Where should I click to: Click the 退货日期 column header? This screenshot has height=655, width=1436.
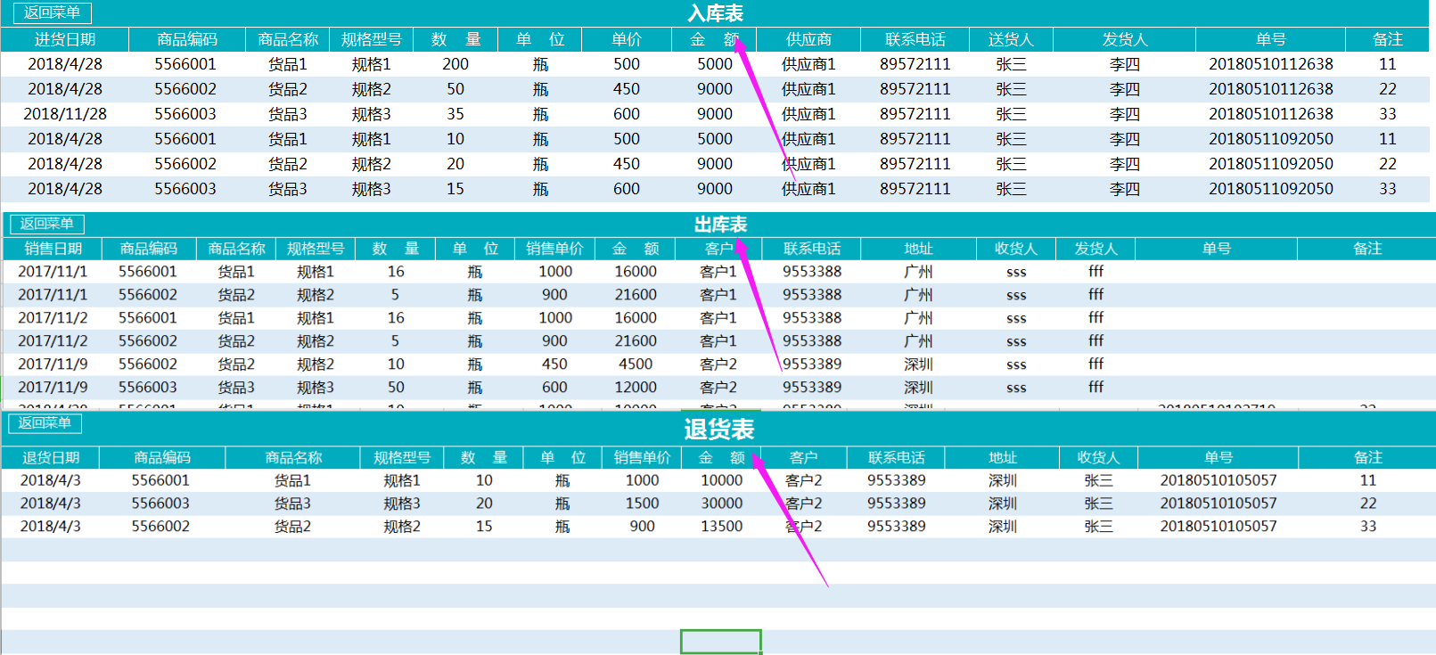[51, 457]
